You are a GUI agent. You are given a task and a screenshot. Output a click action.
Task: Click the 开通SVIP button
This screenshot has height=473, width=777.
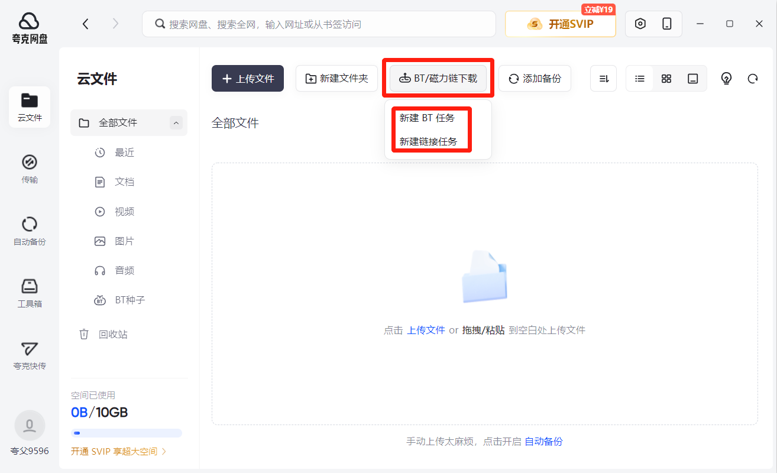[560, 24]
